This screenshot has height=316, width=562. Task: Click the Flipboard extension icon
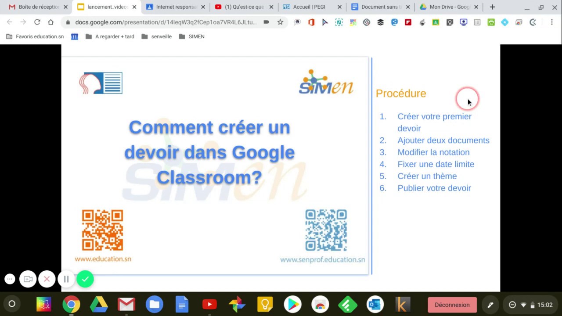pyautogui.click(x=408, y=22)
